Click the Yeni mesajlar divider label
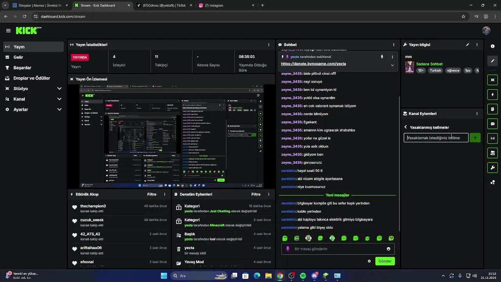The height and width of the screenshot is (282, 501). coord(337,195)
